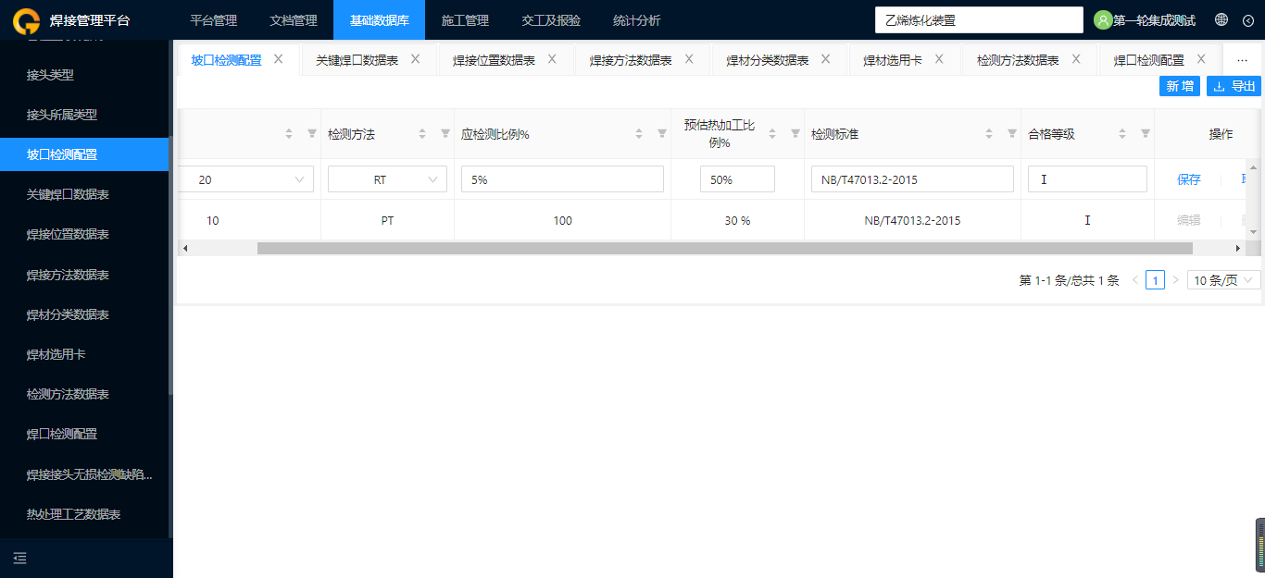Click 编辑 on the PT row
This screenshot has width=1265, height=578.
pos(1189,220)
